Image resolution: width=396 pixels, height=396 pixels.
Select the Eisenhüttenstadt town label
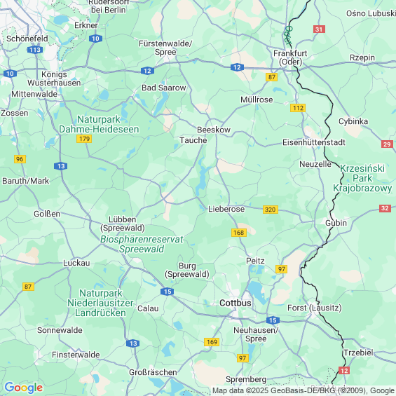[x=314, y=142]
